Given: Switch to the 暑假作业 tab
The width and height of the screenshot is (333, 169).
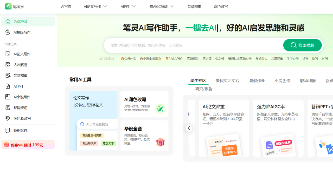Looking at the screenshot, I should (x=257, y=81).
